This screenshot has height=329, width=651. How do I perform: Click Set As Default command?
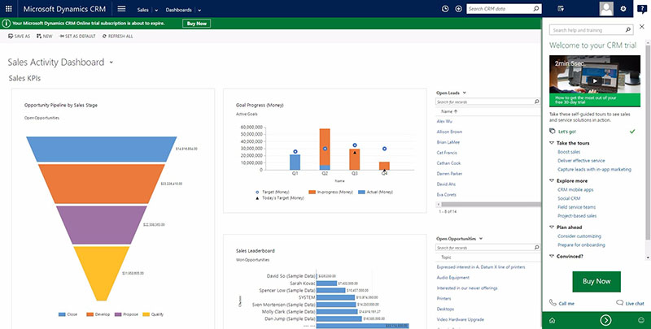tap(77, 37)
